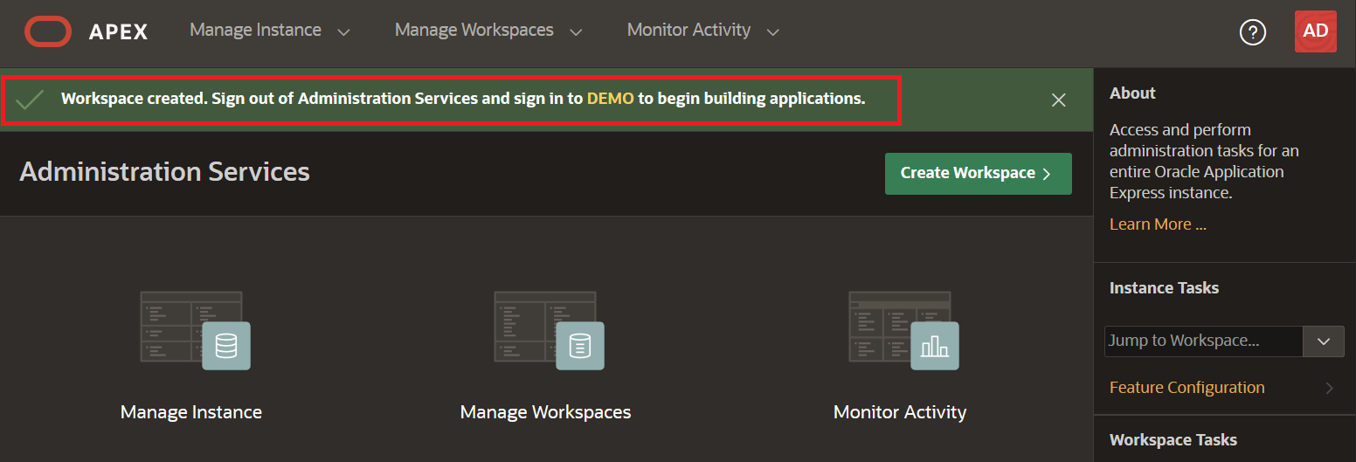Click the Feature Configuration chevron arrow

tap(1330, 388)
